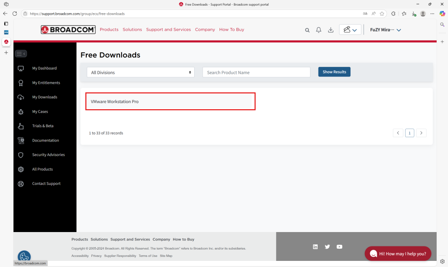
Task: Click the Products link in the footer
Action: coord(80,239)
